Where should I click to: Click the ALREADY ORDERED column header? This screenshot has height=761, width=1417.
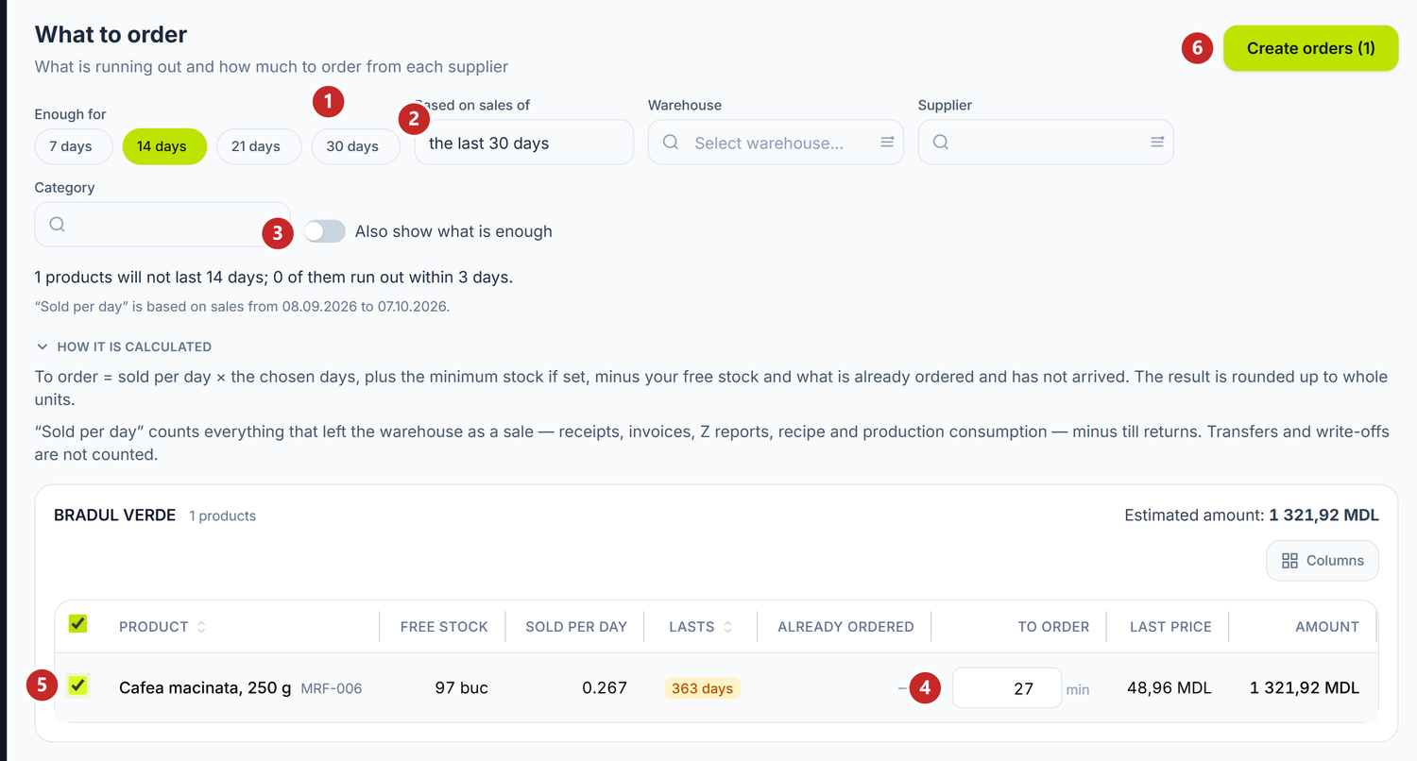[x=845, y=627]
